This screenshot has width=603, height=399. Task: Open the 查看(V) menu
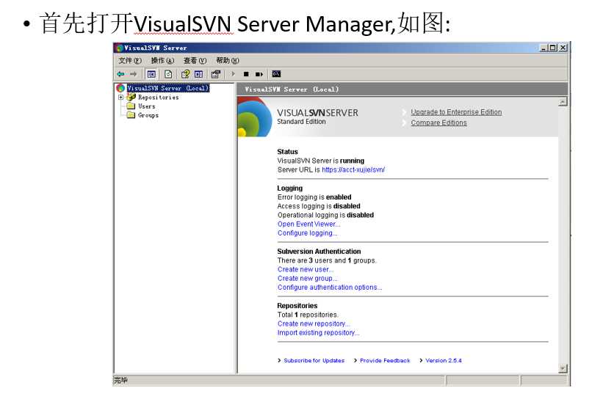[195, 60]
